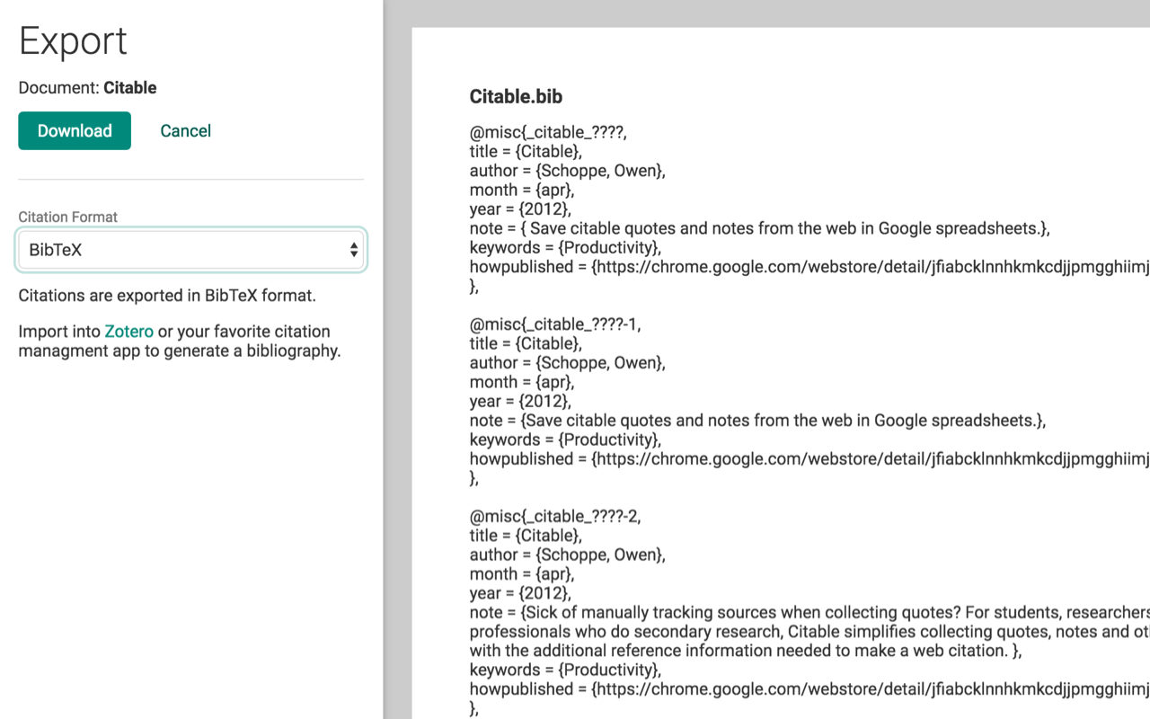The height and width of the screenshot is (719, 1150).
Task: Cancel the export
Action: 185,130
